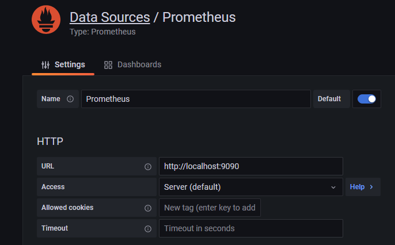Toggle the Default data source switch

click(367, 99)
